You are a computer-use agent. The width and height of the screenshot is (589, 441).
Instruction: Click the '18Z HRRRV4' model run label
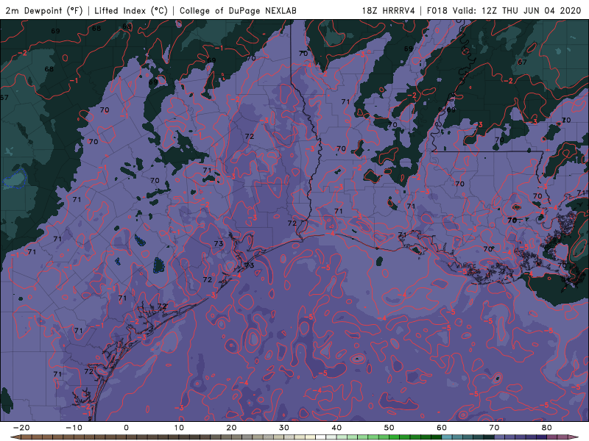tap(389, 10)
